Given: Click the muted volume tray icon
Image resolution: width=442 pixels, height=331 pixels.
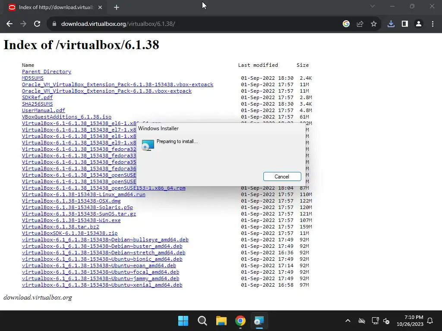Looking at the screenshot, I should tap(386, 321).
